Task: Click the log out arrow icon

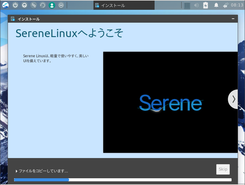Action: [61, 5]
